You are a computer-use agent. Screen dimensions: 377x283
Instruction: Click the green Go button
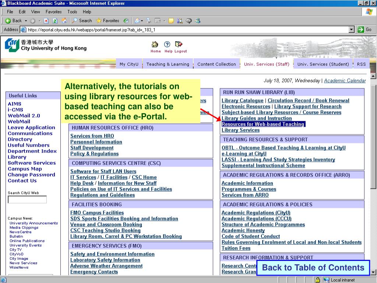pos(364,29)
